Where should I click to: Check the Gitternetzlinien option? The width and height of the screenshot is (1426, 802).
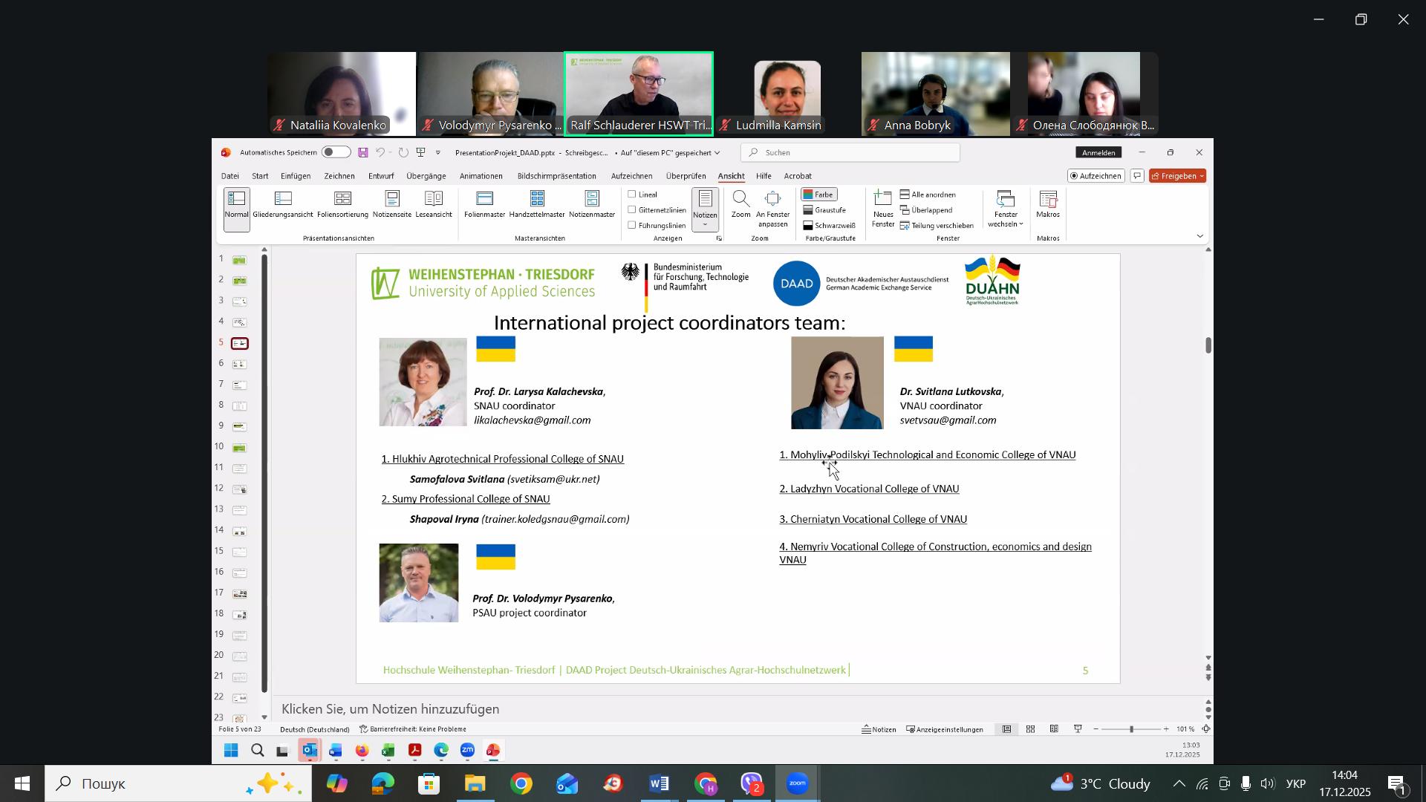(x=633, y=210)
